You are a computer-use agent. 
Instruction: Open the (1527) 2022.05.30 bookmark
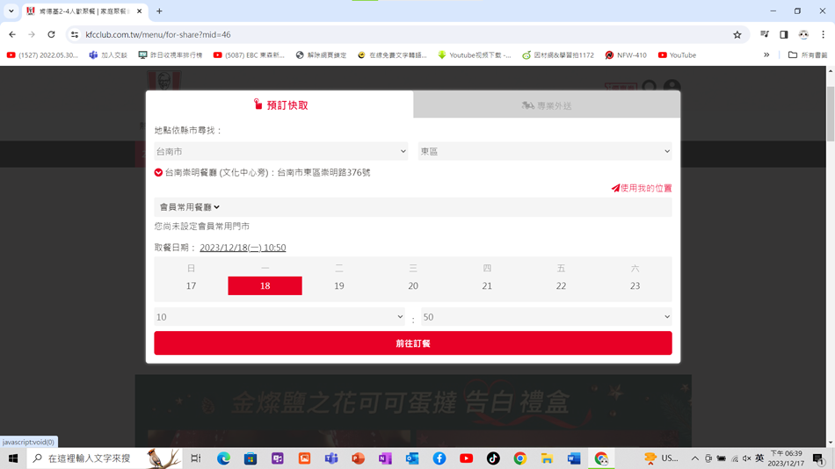click(42, 54)
